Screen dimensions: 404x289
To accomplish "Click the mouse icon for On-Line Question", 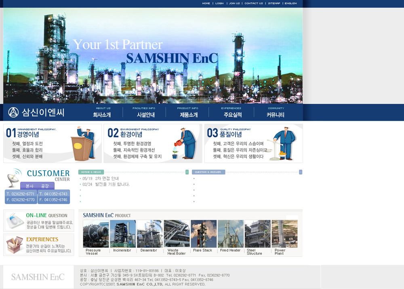I will pyautogui.click(x=15, y=221).
